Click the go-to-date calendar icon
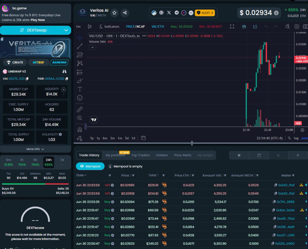Image resolution: width=308 pixels, height=249 pixels. pos(143,138)
